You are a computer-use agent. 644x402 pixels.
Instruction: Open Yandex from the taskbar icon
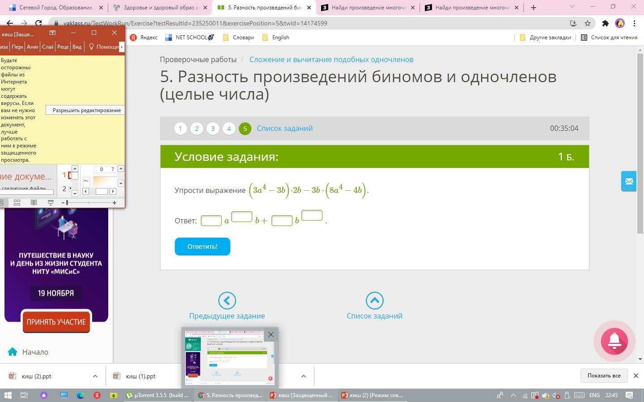point(97,395)
